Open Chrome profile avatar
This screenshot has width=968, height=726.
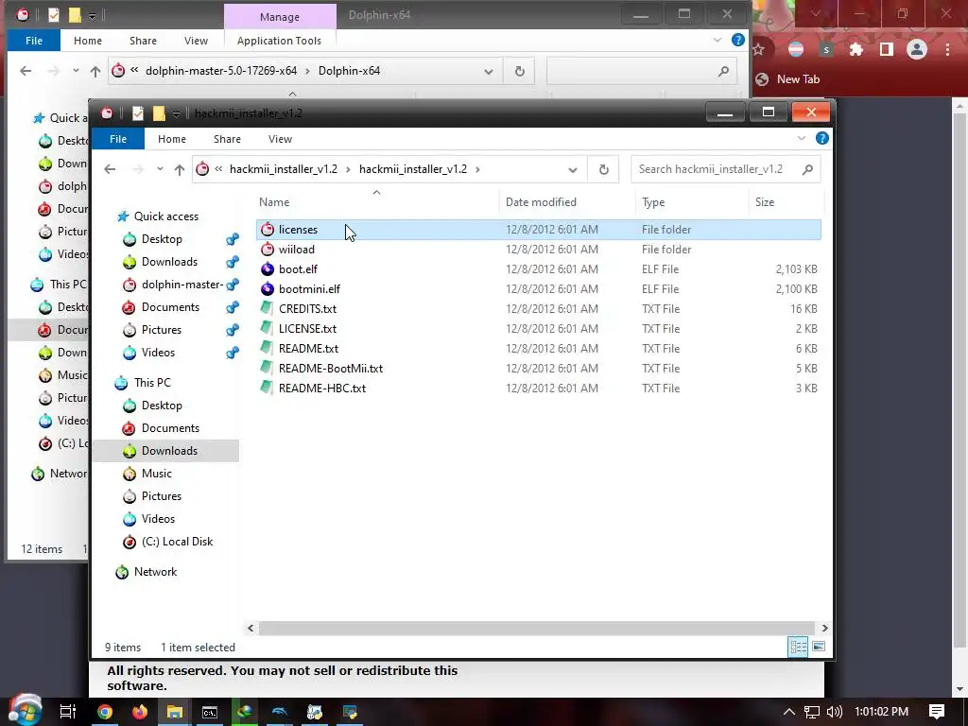pos(917,49)
